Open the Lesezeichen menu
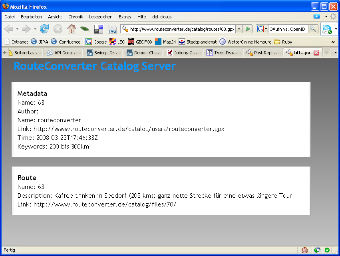 click(x=101, y=17)
